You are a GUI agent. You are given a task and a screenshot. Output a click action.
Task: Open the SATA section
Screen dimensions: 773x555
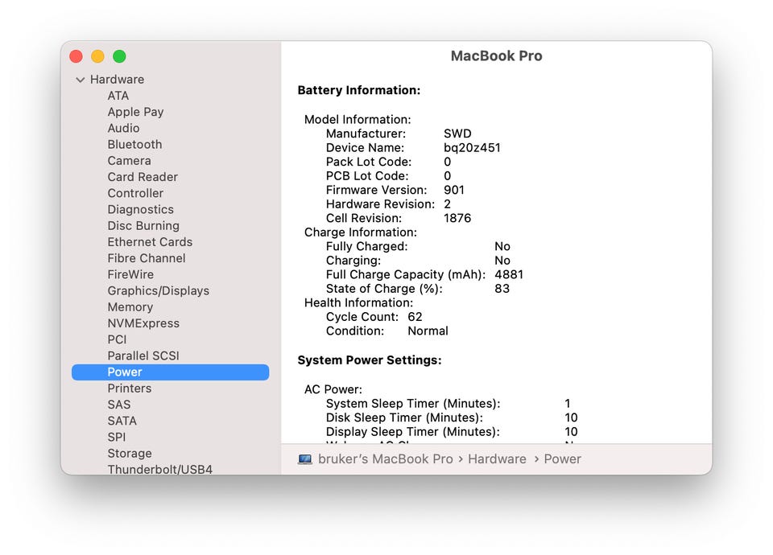[122, 421]
